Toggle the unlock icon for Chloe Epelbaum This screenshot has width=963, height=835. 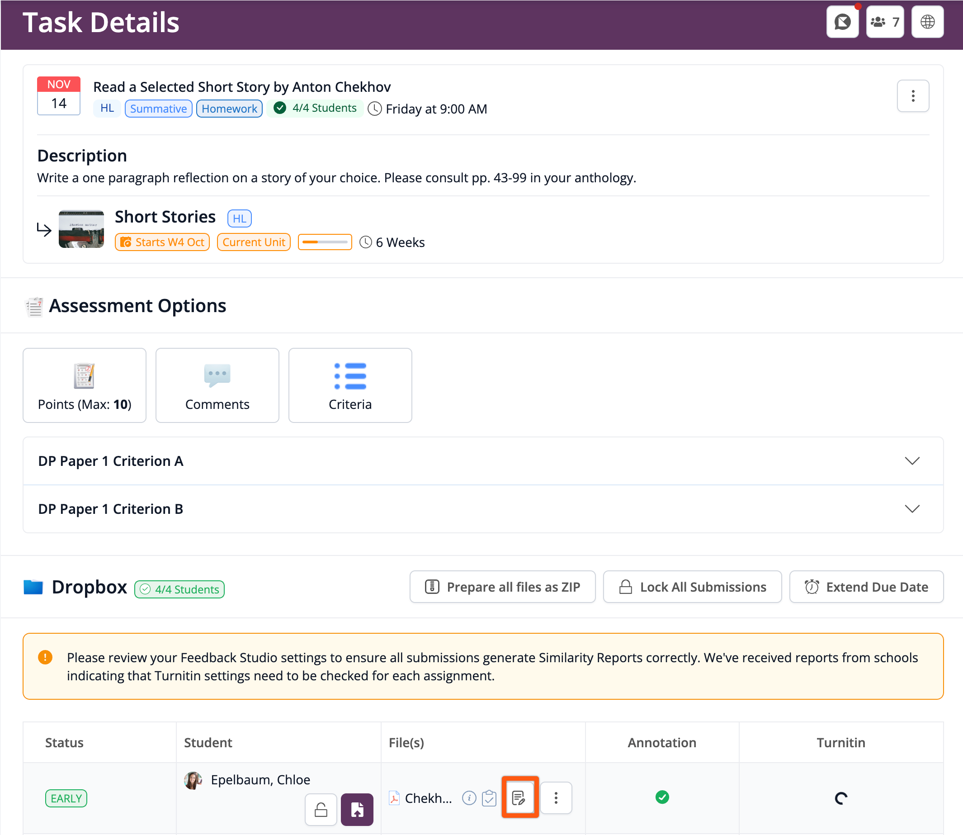coord(321,809)
